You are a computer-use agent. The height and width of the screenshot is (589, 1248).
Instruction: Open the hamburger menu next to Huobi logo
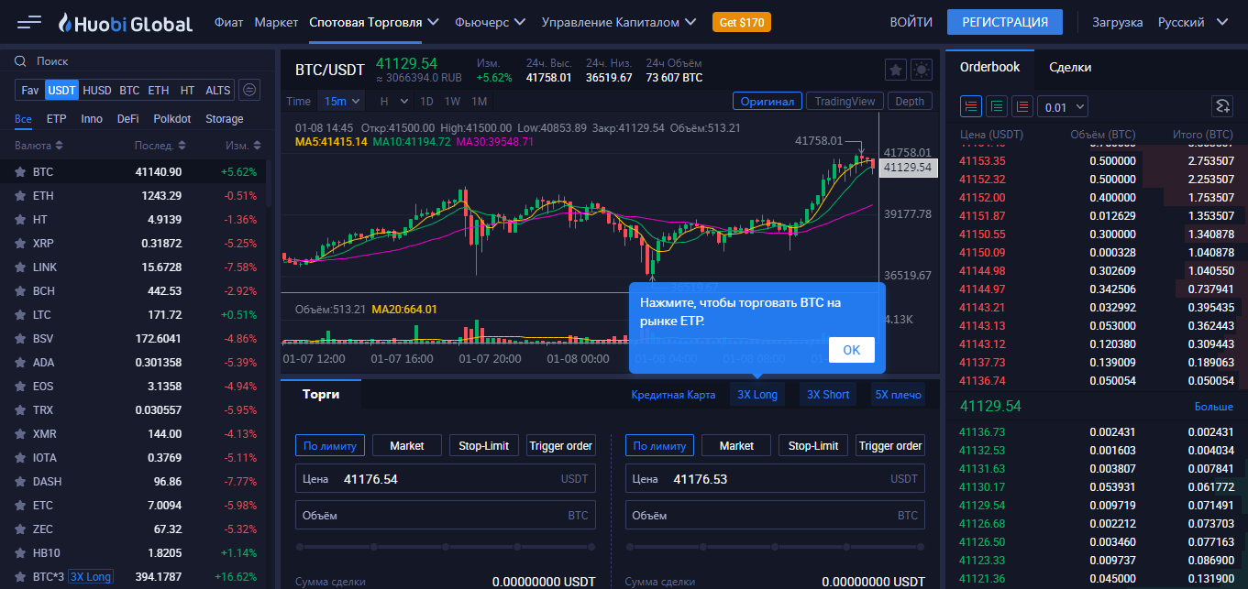[29, 22]
